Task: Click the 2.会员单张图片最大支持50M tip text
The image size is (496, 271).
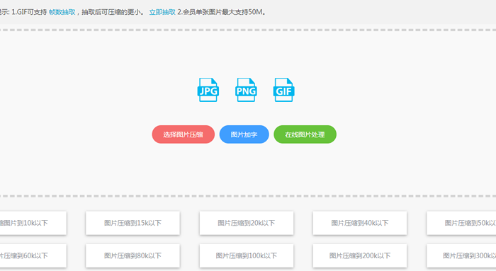Action: coord(221,12)
